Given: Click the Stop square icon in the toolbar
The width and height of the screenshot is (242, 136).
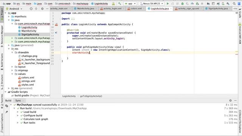Looking at the screenshot, I should tap(202, 3).
